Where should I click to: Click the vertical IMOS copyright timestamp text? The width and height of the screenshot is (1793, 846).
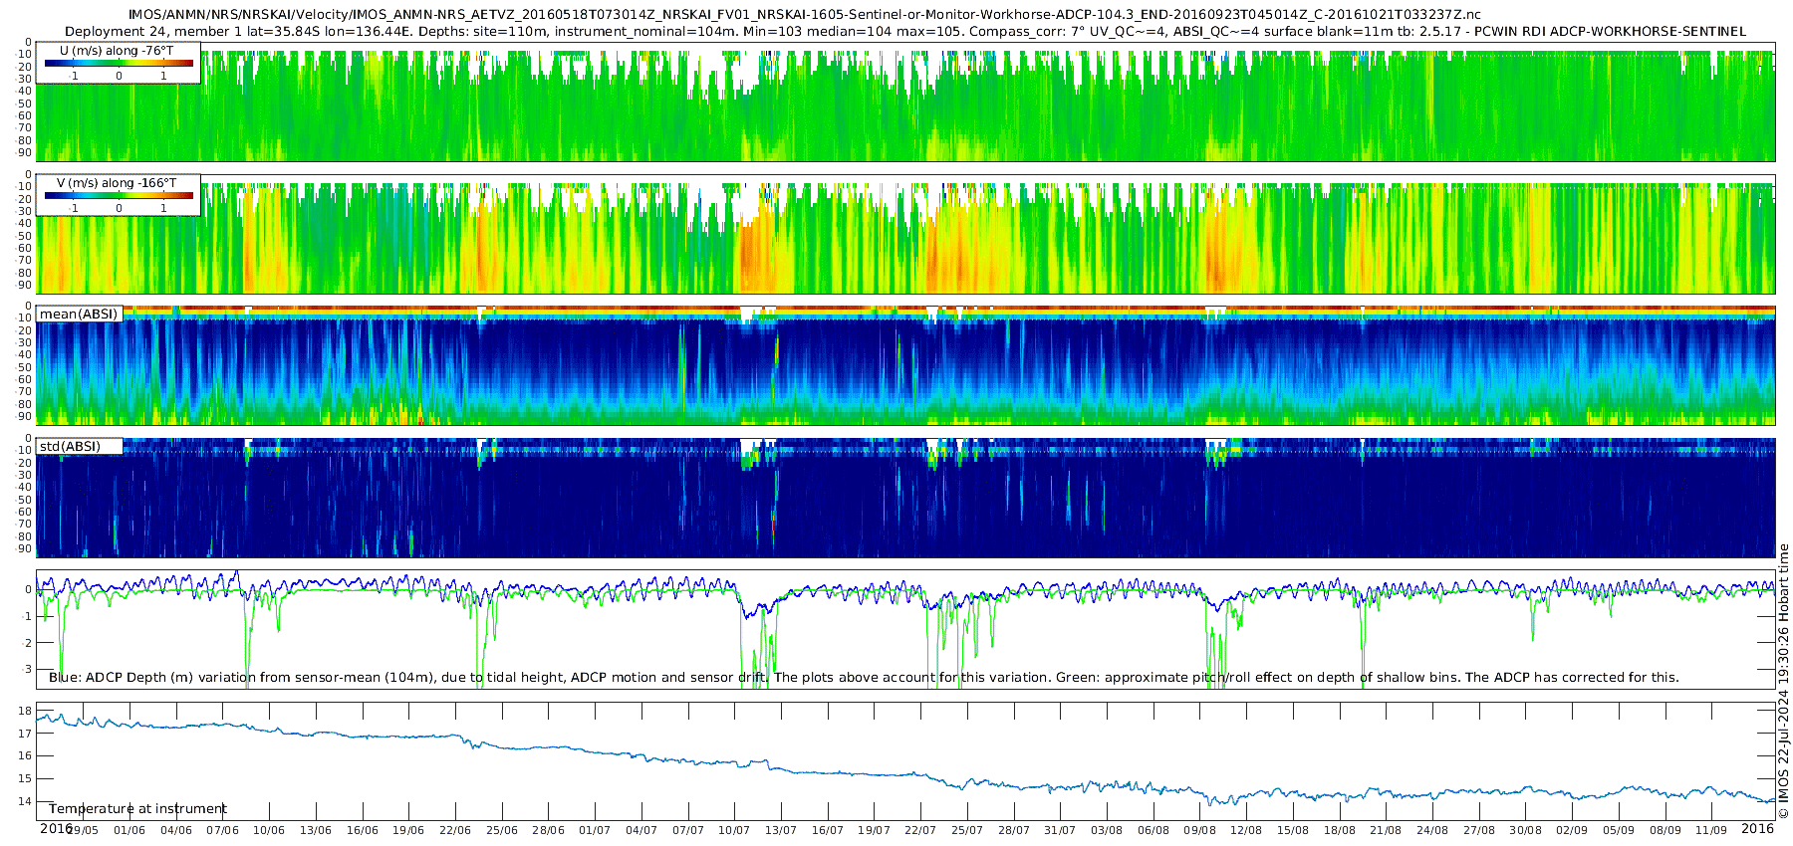[1783, 681]
